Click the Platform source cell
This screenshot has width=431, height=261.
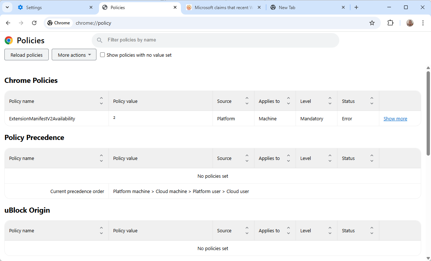tap(234, 118)
